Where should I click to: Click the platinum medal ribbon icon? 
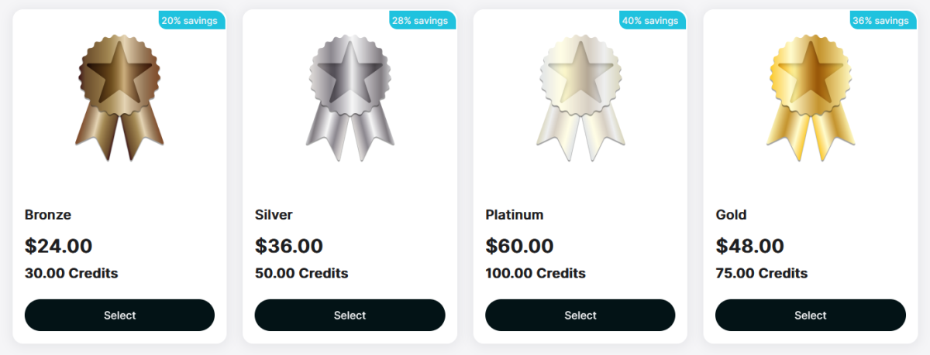(x=580, y=98)
